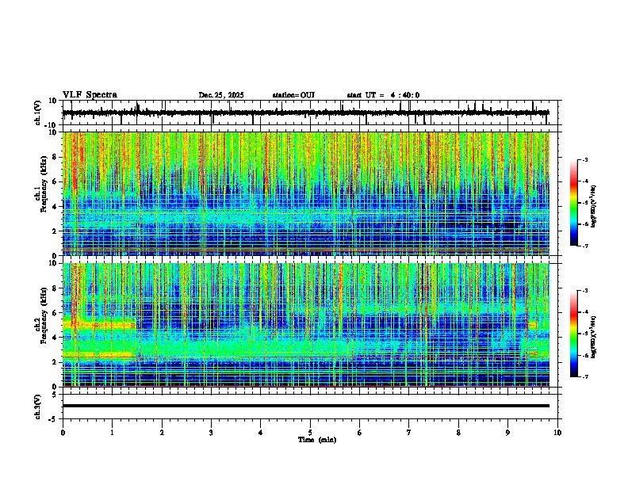Click the ch.3 black voltage trace line

tap(306, 406)
